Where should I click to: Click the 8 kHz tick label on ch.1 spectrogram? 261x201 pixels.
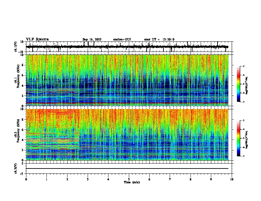23,65
